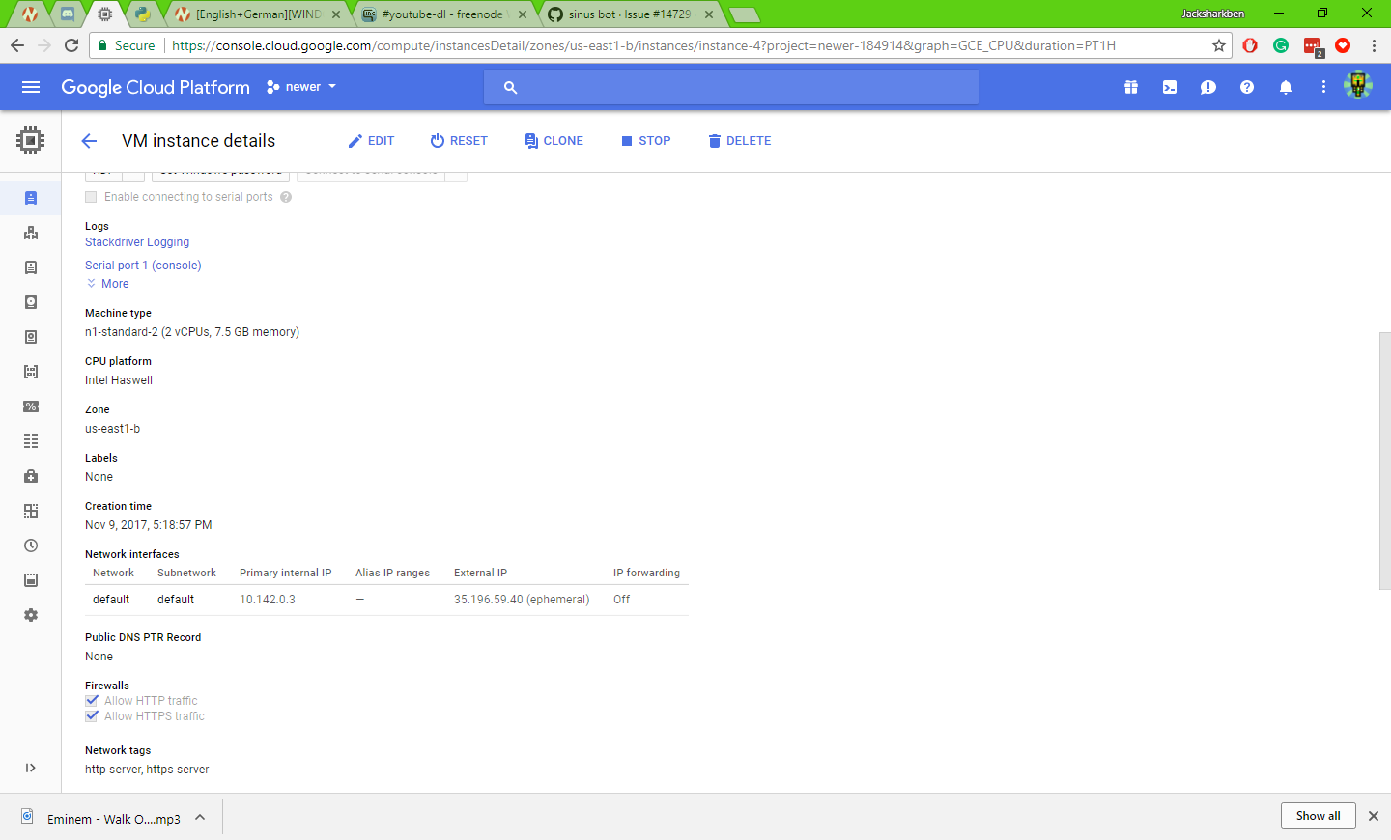This screenshot has height=840, width=1391.
Task: Click the Google Cloud Platform logo text
Action: 156,87
